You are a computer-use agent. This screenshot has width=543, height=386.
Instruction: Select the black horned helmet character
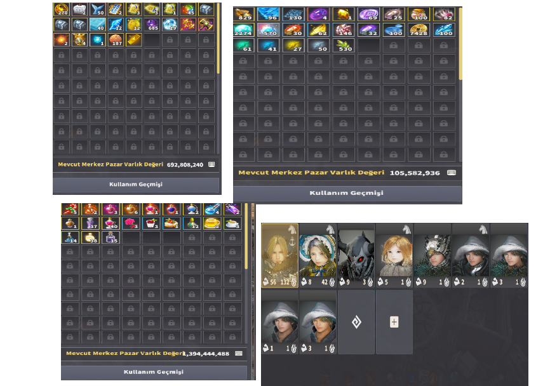[356, 255]
